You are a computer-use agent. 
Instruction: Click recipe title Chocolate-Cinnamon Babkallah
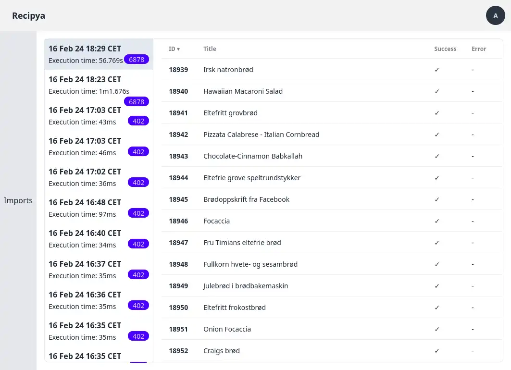[x=252, y=156]
